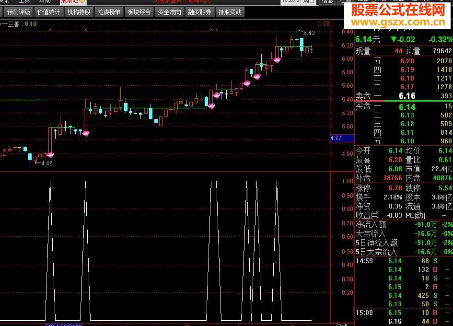Screen dimensions: 453x326
Task: Select the last trade at 6.16
Action: pyautogui.click(x=404, y=321)
